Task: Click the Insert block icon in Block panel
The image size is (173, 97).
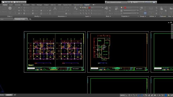Action: click(x=106, y=8)
